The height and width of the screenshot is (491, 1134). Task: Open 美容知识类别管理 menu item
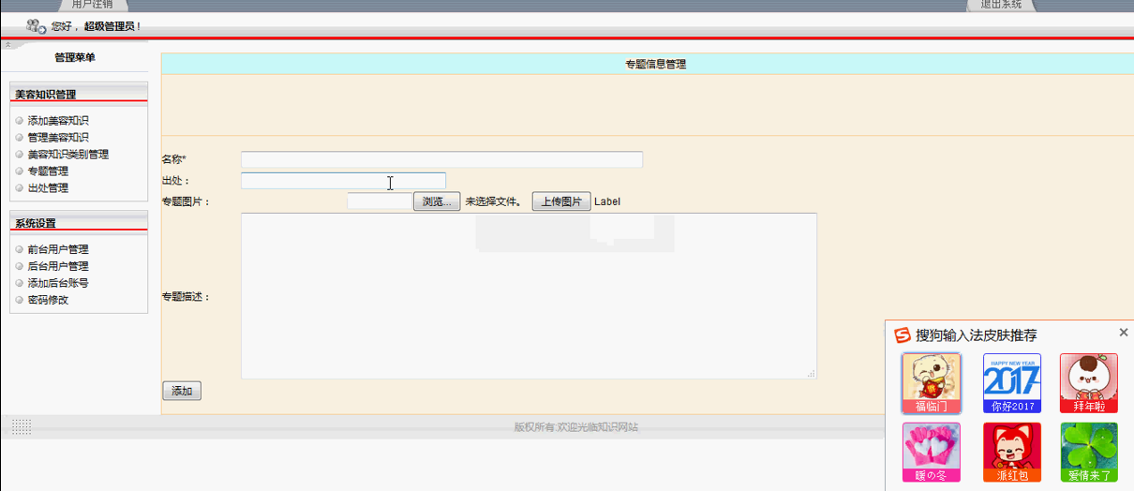[x=68, y=155]
